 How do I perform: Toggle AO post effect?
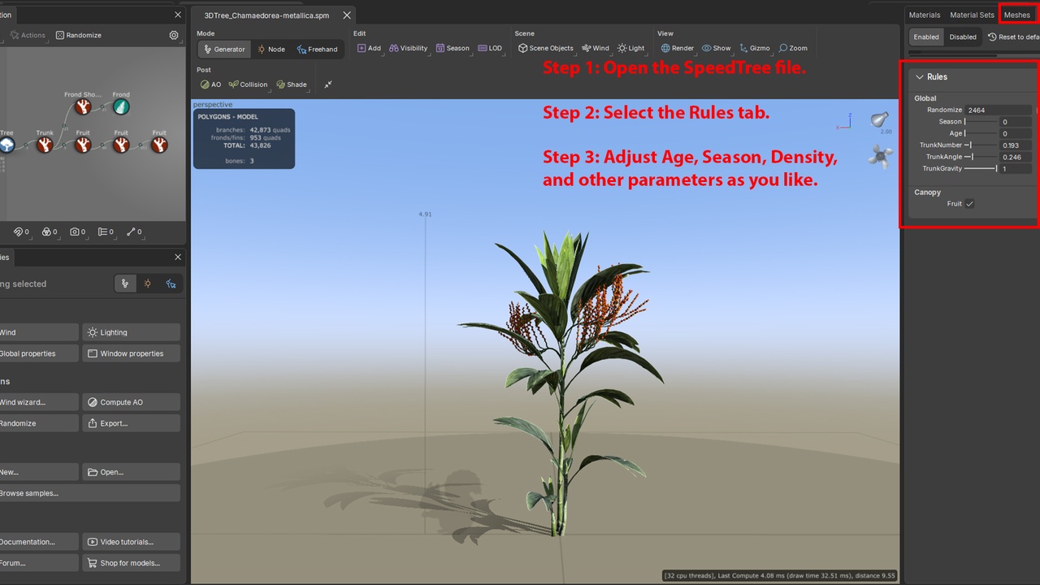coord(210,84)
